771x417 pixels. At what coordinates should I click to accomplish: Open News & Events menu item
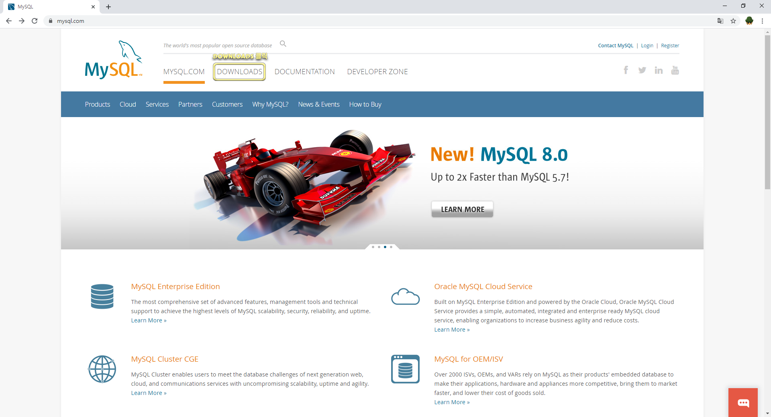(x=319, y=104)
